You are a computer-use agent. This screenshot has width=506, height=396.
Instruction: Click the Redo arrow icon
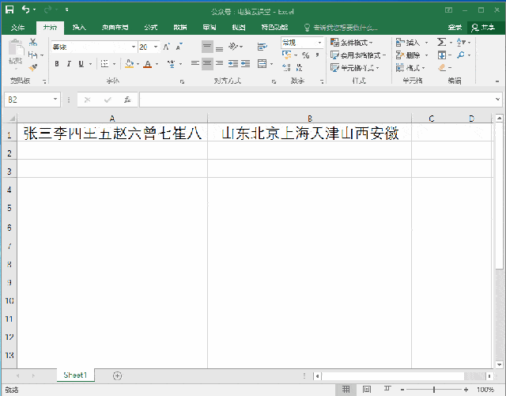[x=47, y=9]
